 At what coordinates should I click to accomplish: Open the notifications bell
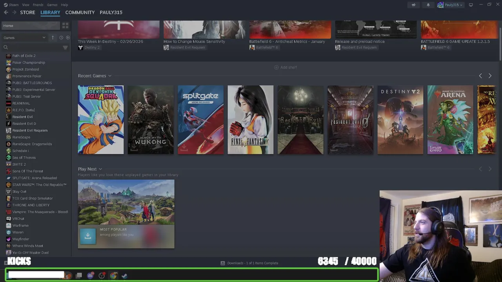coord(428,5)
